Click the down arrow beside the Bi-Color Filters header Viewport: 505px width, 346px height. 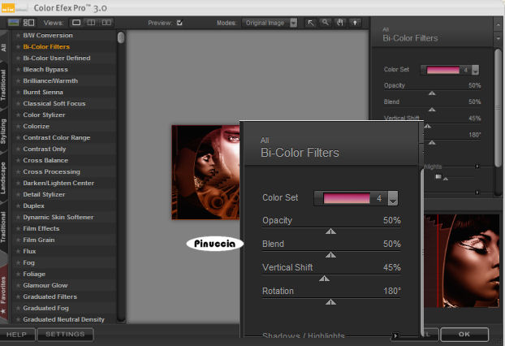(498, 39)
